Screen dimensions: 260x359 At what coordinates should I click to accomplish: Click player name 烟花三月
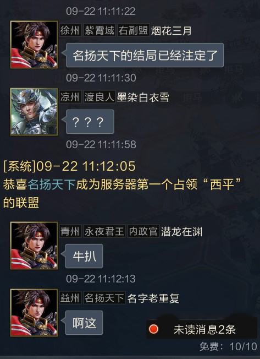pyautogui.click(x=171, y=31)
